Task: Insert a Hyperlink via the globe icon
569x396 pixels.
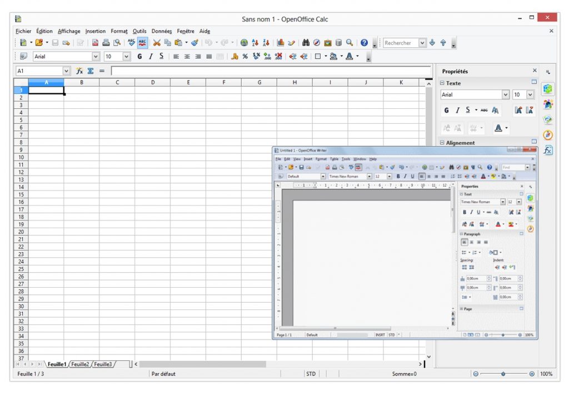Action: coord(244,43)
